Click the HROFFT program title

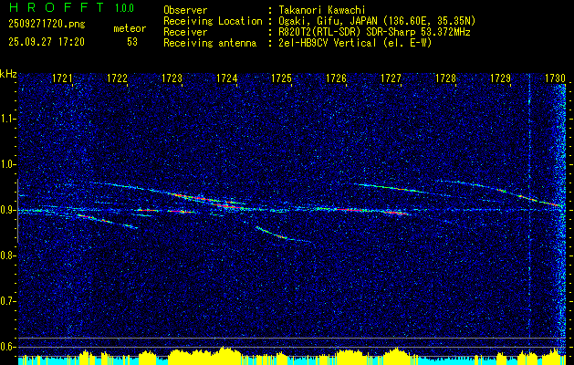pyautogui.click(x=57, y=7)
